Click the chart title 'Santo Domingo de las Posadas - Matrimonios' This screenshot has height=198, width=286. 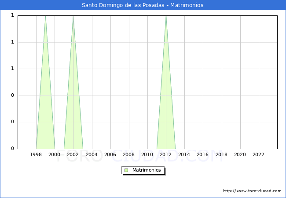[143, 5]
